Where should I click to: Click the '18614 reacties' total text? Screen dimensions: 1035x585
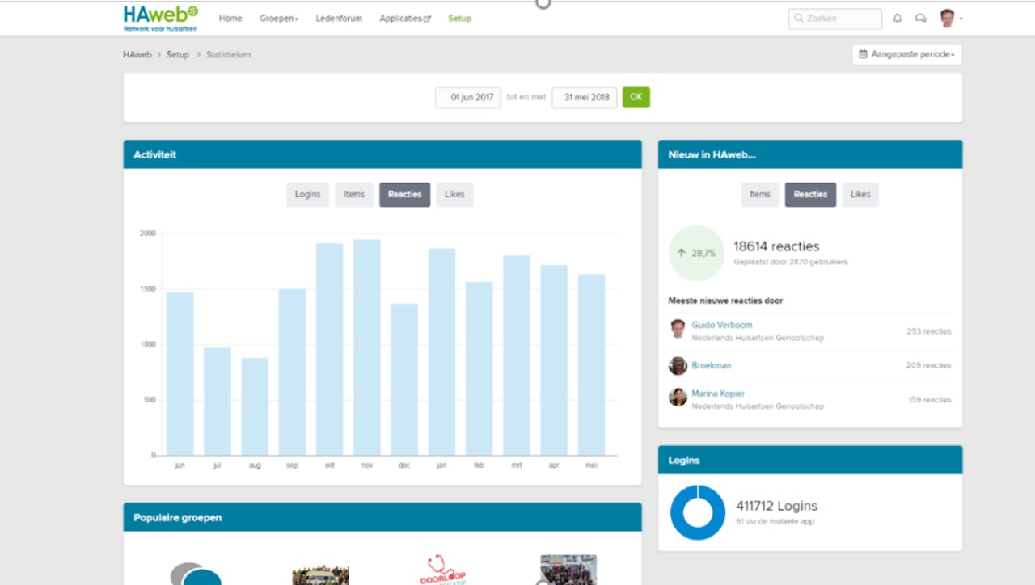[776, 246]
